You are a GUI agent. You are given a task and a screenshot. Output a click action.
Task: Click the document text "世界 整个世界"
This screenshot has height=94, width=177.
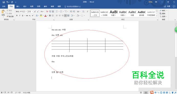(x=58, y=72)
